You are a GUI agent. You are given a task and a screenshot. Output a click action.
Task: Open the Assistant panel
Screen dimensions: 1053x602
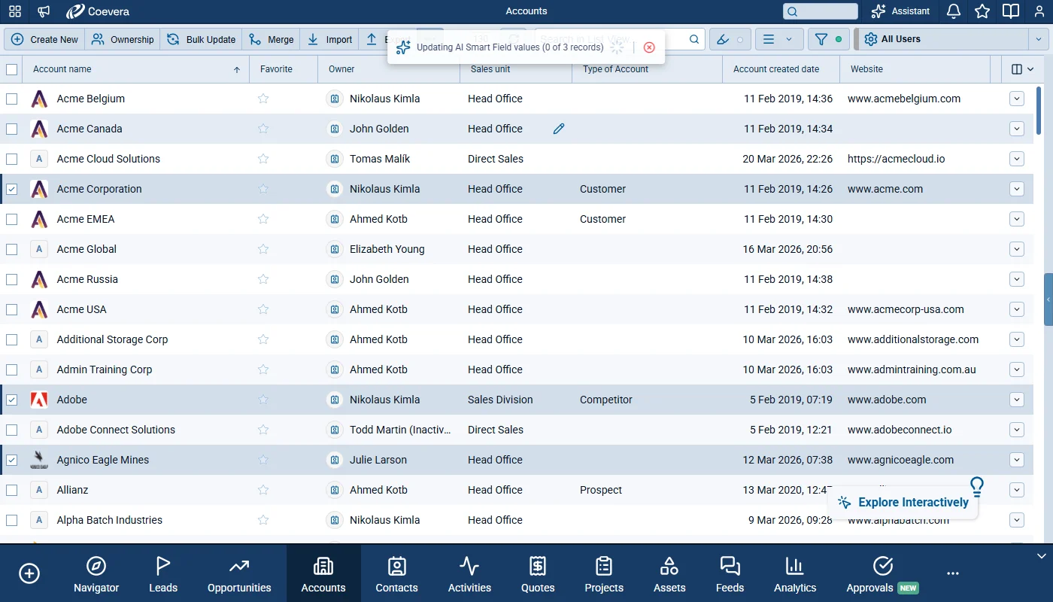pos(901,11)
